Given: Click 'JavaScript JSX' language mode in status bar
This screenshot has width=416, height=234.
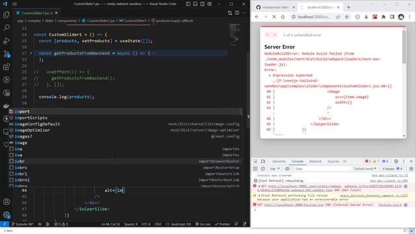Looking at the screenshot, I should (178, 224).
